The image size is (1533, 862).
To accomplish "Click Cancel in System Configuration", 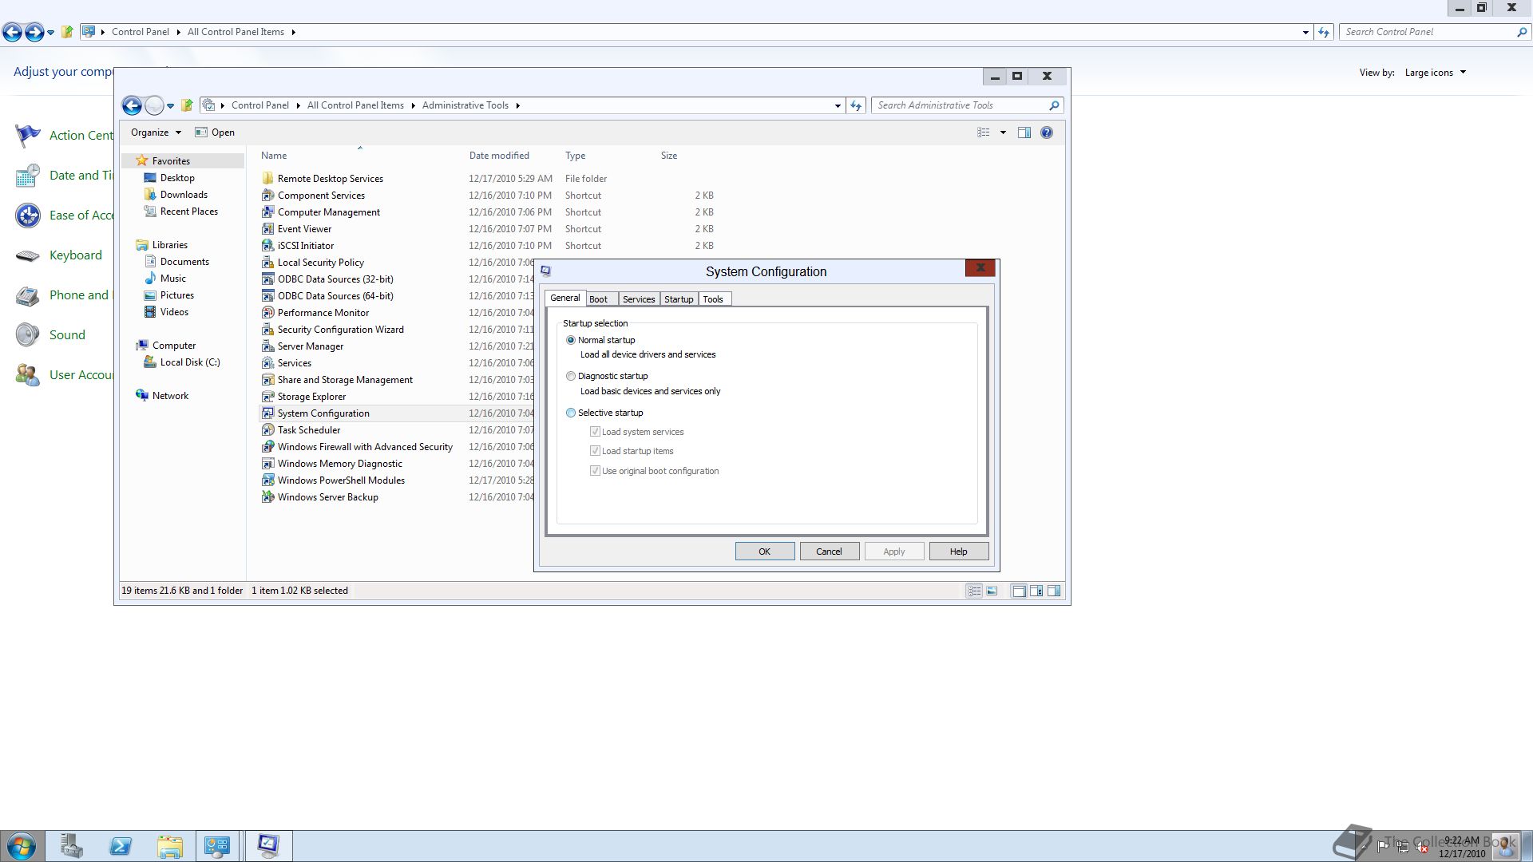I will (829, 552).
